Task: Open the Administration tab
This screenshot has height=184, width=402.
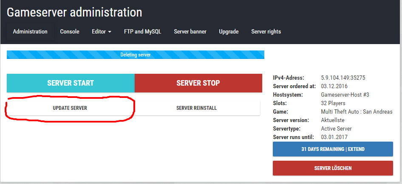Action: [30, 32]
